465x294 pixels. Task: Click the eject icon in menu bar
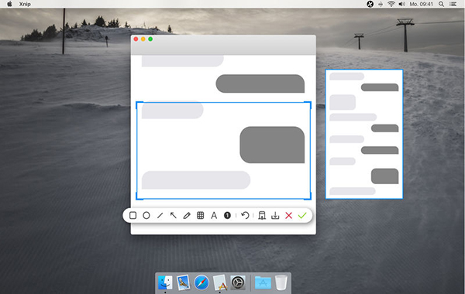click(381, 4)
